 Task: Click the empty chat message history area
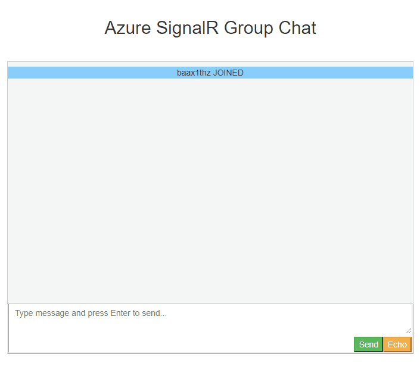210,190
